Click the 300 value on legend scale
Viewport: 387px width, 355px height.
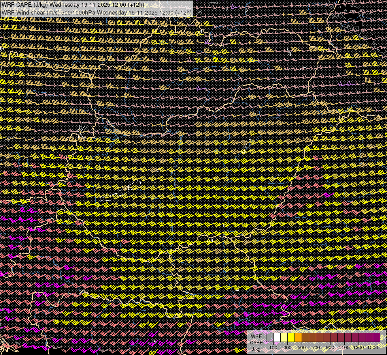click(x=287, y=348)
